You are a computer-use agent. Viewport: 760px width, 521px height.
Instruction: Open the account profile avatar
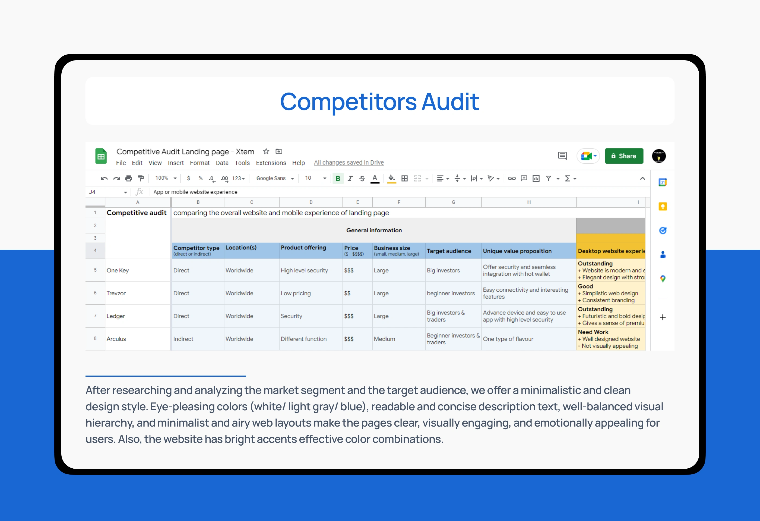659,156
